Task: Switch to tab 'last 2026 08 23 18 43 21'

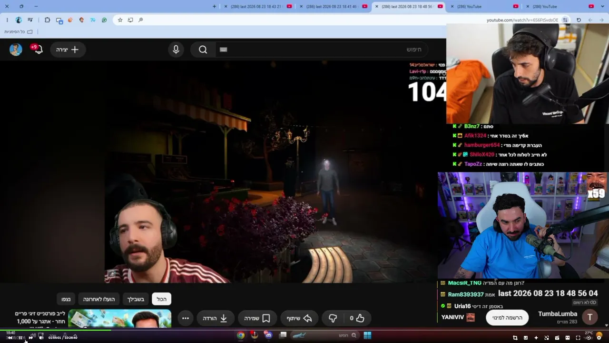Action: tap(257, 6)
